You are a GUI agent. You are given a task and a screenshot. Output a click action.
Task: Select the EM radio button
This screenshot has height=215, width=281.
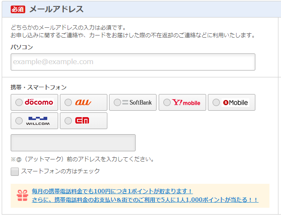68,121
